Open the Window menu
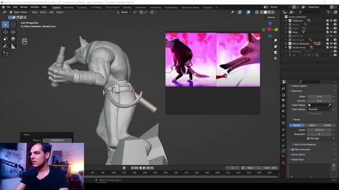The width and height of the screenshot is (339, 190). pos(34,7)
